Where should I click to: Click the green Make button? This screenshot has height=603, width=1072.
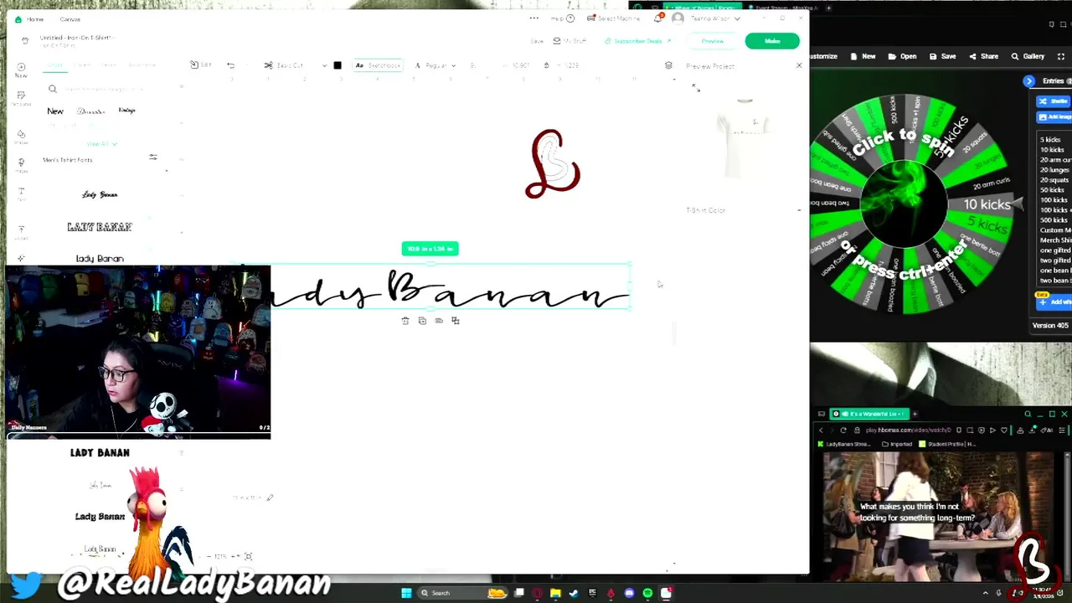pyautogui.click(x=772, y=41)
